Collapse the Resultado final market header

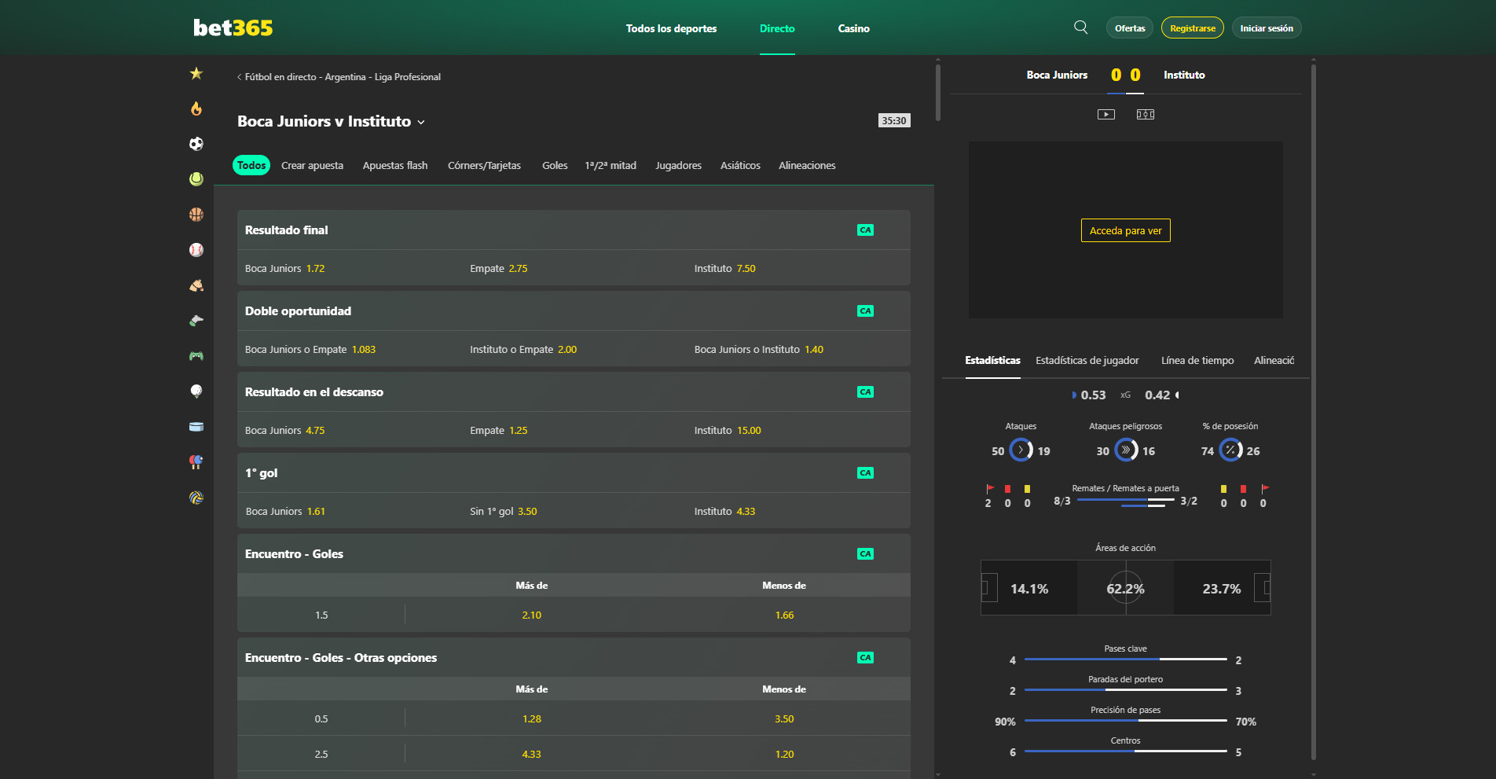574,230
